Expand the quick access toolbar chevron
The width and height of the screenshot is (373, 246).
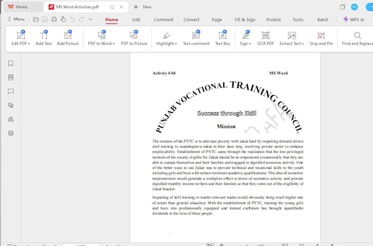91,20
